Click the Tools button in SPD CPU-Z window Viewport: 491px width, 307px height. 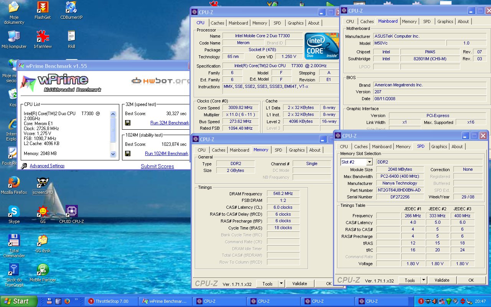(410, 280)
